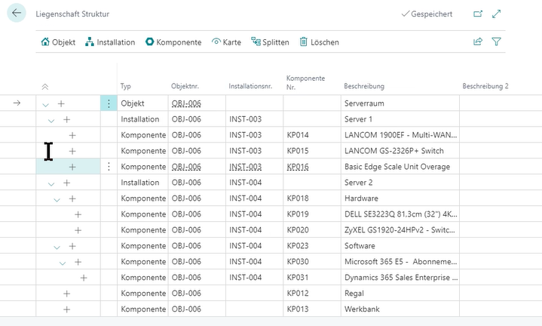This screenshot has width=542, height=326.
Task: Click plus icon on Regal row
Action: pos(66,294)
